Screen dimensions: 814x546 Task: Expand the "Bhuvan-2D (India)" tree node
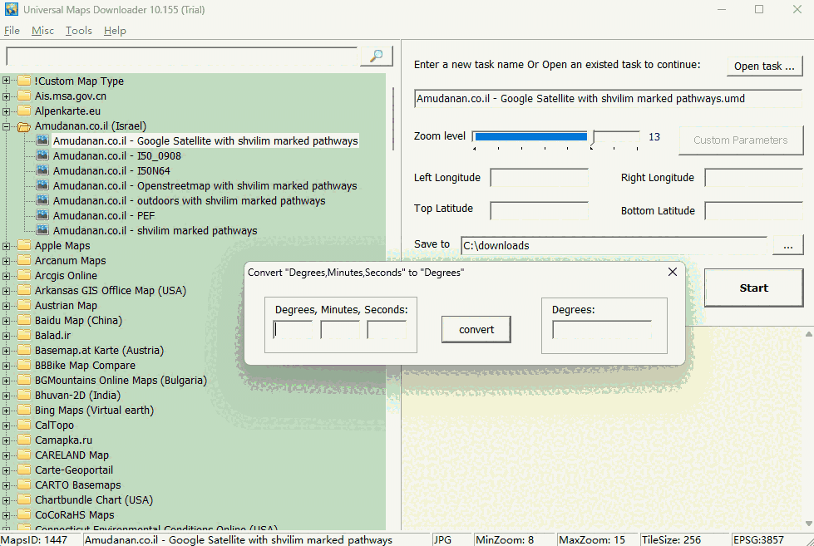pyautogui.click(x=6, y=395)
